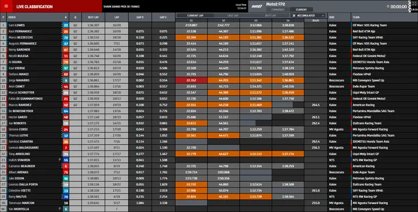Click the S4 sector column header

click(x=288, y=20)
